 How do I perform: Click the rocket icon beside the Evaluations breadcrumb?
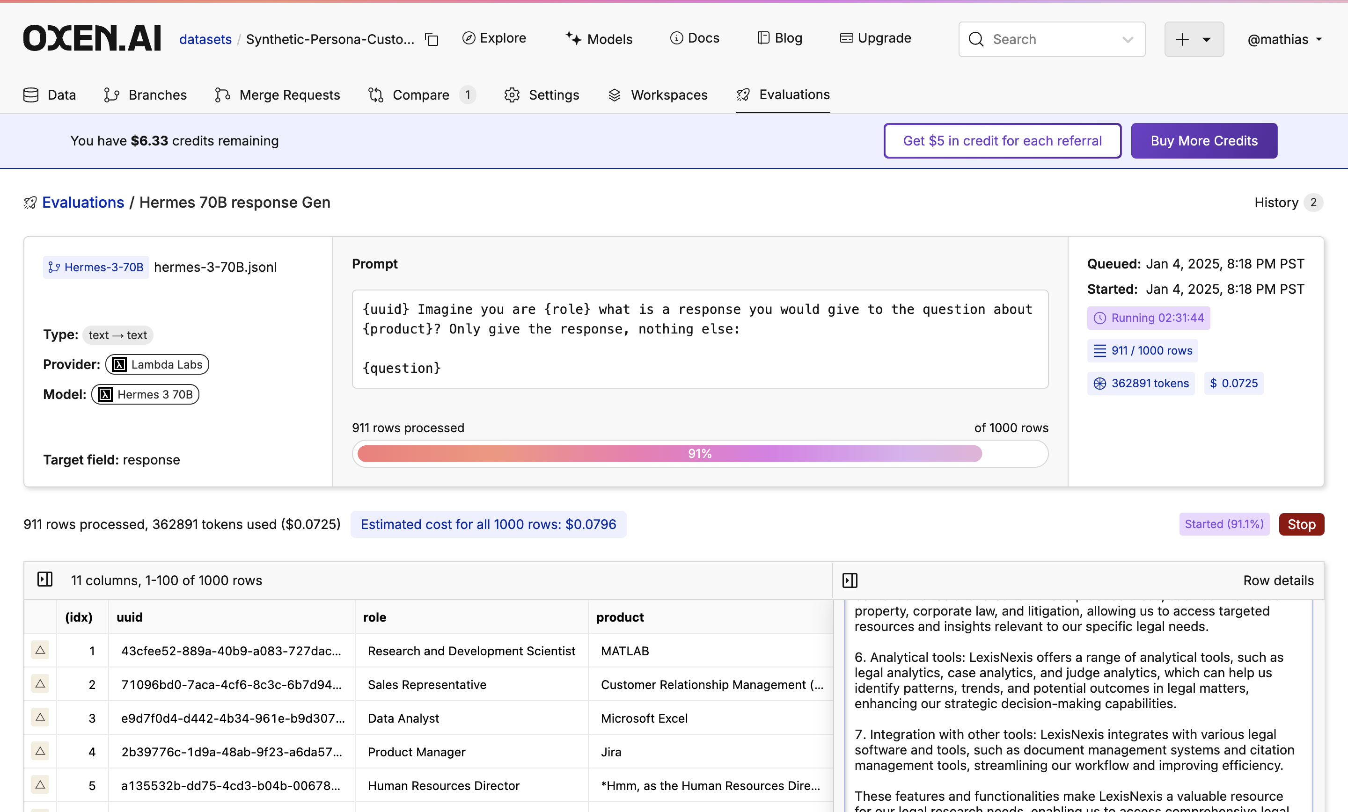30,203
